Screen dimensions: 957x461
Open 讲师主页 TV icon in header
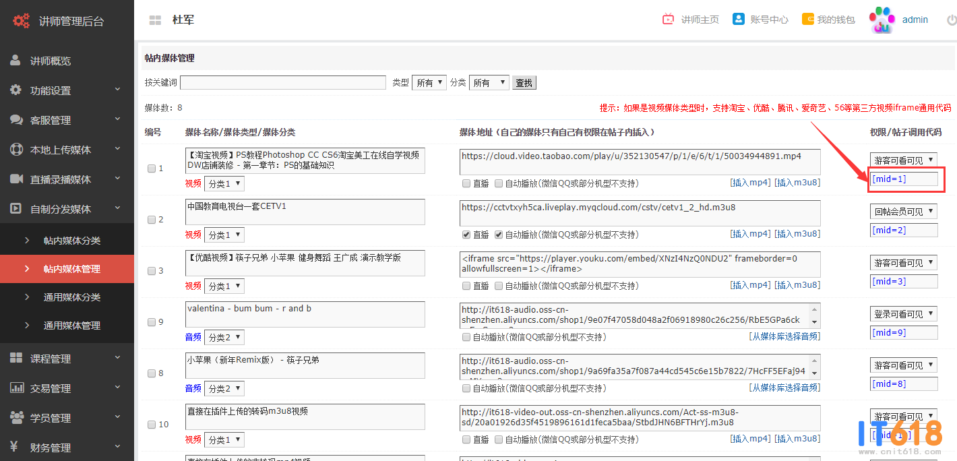[x=668, y=20]
